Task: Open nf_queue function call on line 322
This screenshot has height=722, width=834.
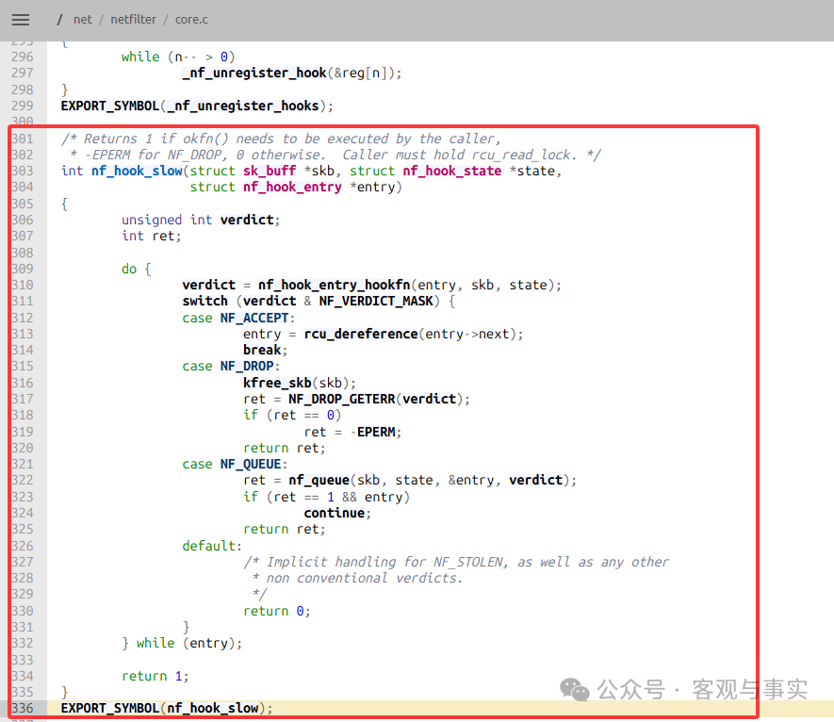Action: tap(319, 481)
